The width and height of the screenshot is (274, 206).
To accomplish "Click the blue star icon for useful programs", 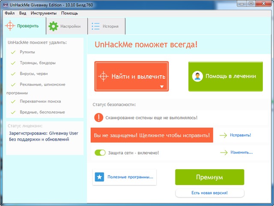I will point(99,177).
